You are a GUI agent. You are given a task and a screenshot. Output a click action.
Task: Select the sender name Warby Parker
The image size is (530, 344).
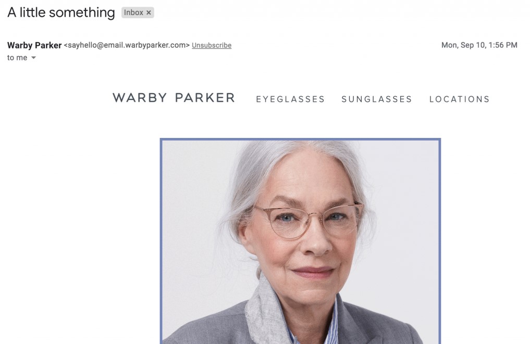click(x=34, y=45)
